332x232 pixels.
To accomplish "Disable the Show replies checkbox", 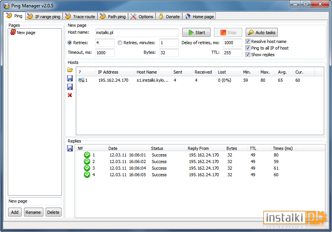I will 248,55.
